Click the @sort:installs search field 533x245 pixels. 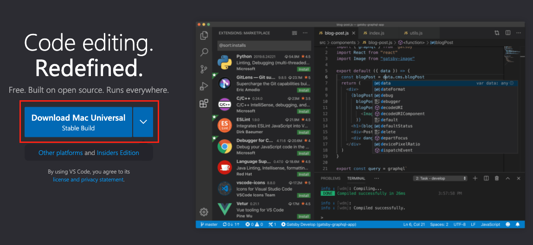click(x=264, y=45)
